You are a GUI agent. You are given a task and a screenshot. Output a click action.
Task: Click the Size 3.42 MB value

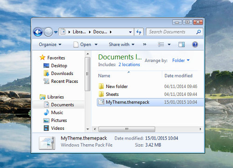click(x=153, y=145)
